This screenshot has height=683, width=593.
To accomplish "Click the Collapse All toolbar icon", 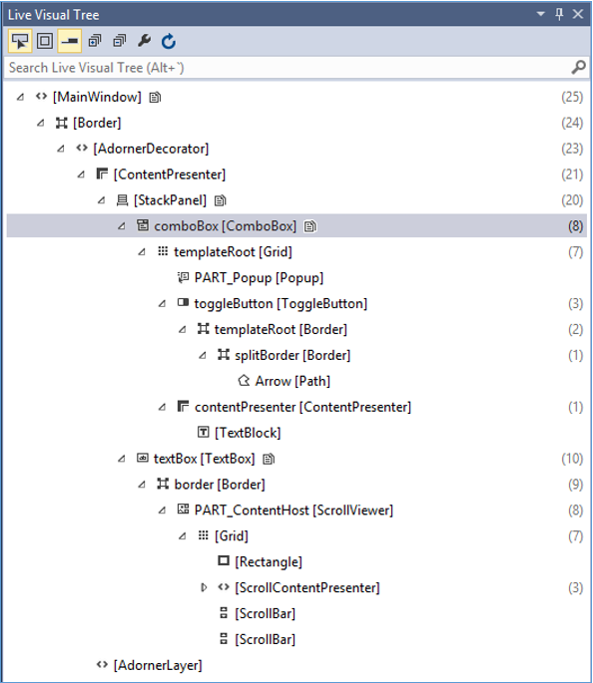I will pos(120,42).
